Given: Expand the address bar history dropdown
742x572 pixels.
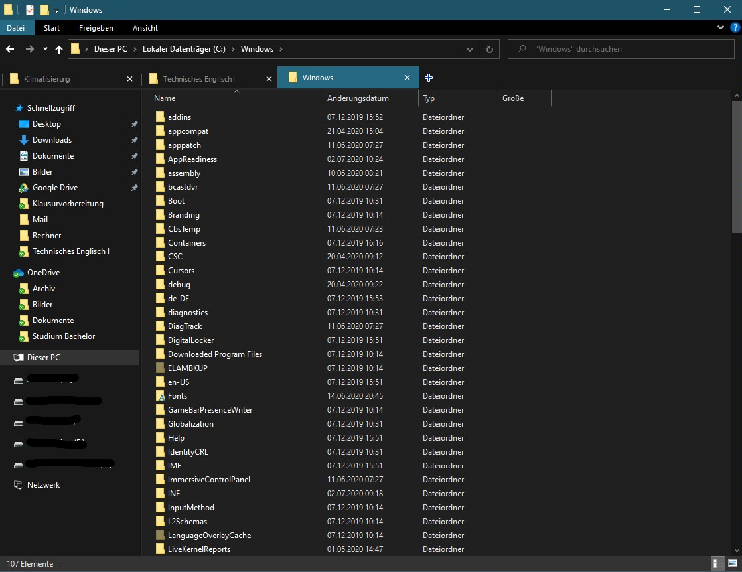Looking at the screenshot, I should pos(469,49).
